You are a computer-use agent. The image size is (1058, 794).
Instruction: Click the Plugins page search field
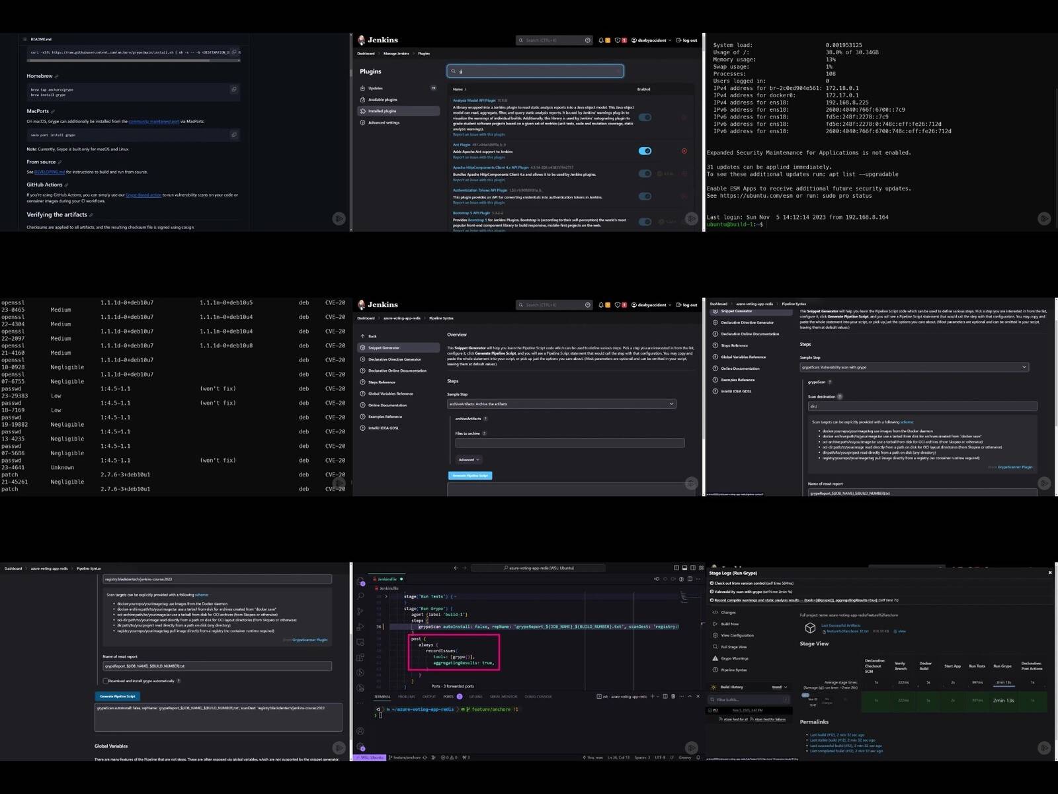[535, 71]
